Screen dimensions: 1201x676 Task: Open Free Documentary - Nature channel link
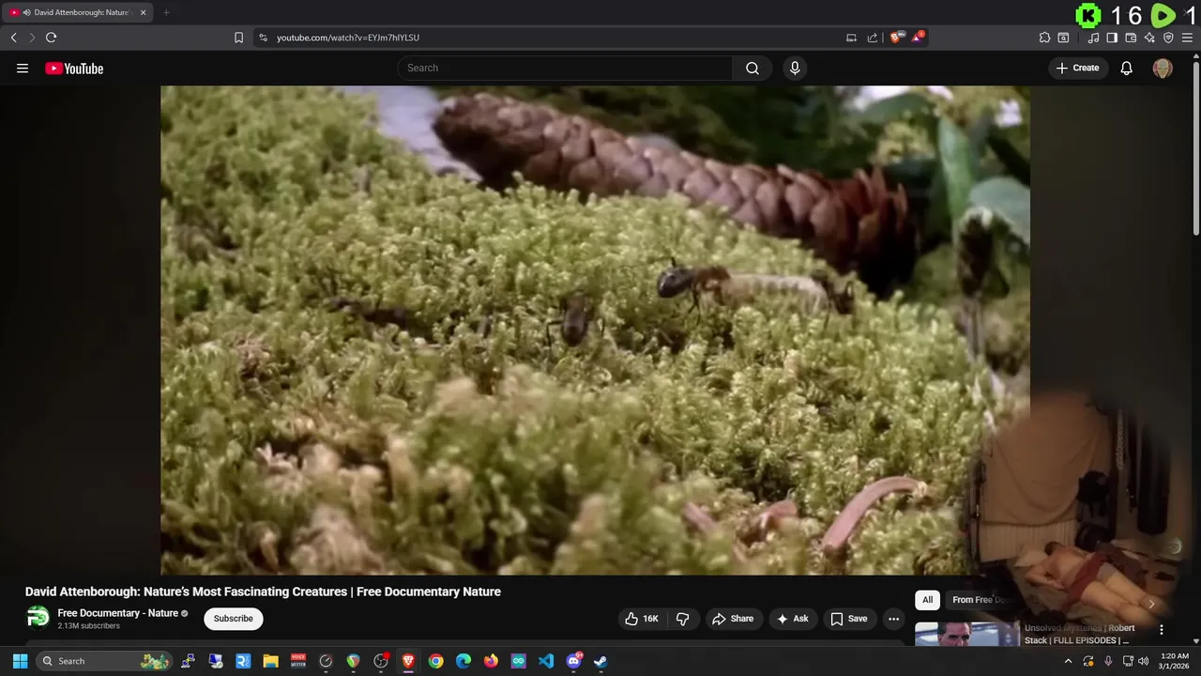point(118,613)
